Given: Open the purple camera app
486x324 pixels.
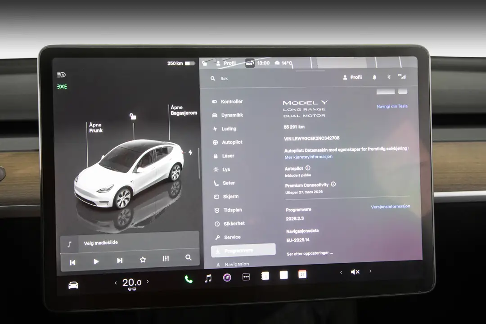Looking at the screenshot, I should [x=227, y=278].
